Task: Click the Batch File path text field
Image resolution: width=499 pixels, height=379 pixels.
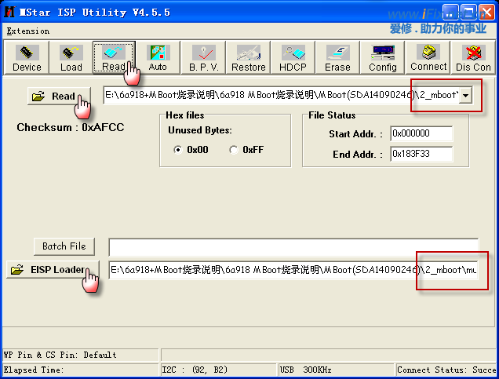Action: tap(293, 246)
